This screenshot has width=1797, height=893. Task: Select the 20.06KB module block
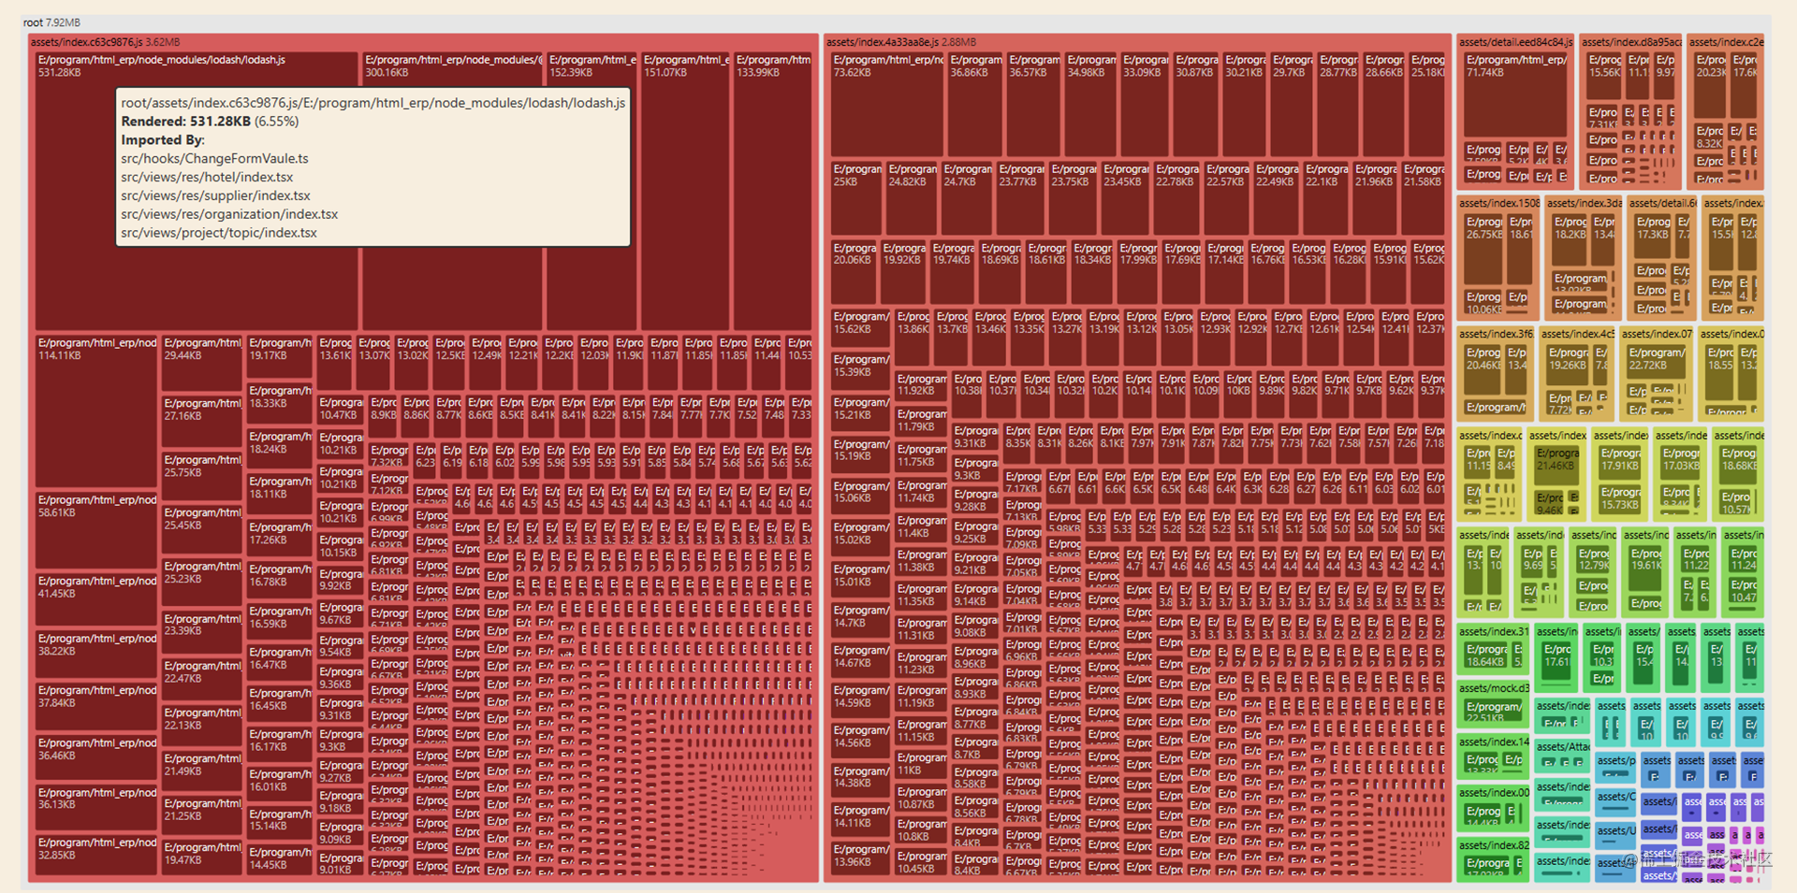[x=855, y=271]
